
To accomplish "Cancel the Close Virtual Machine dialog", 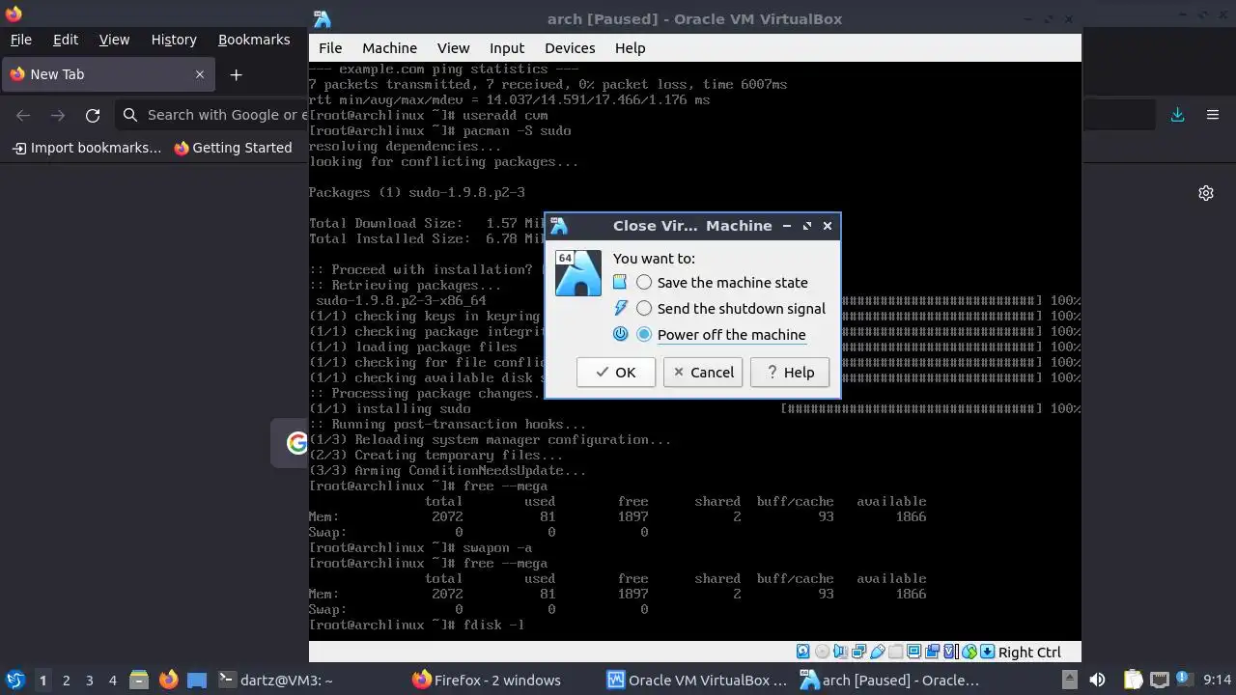I will (x=703, y=373).
